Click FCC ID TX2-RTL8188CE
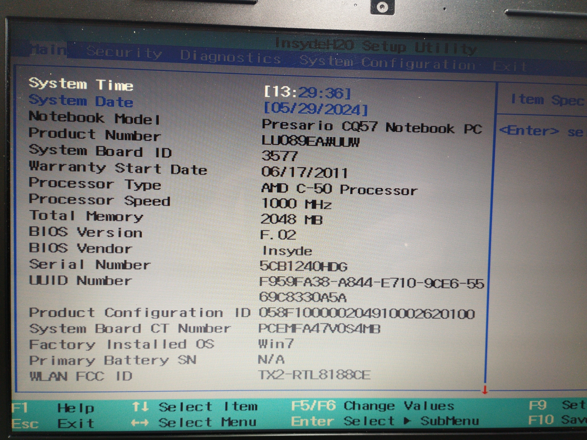Image resolution: width=587 pixels, height=440 pixels. [314, 375]
